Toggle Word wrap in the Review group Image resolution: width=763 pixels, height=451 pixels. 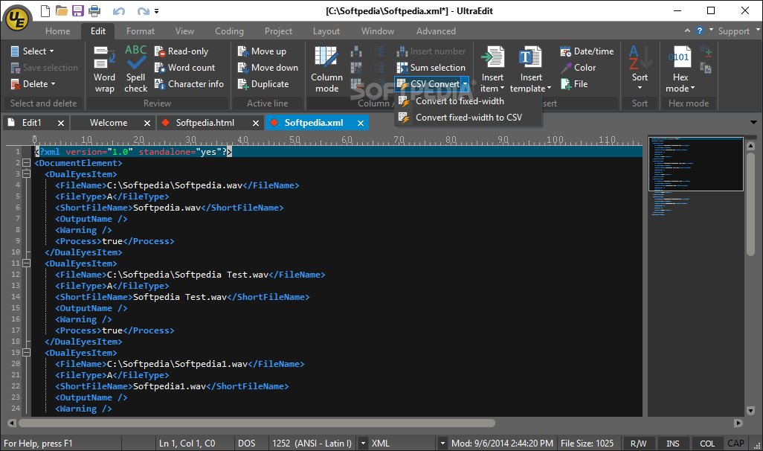pos(105,69)
